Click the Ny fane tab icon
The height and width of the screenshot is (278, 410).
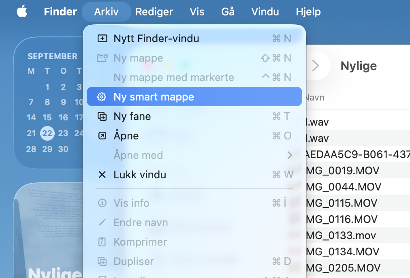[x=102, y=116]
